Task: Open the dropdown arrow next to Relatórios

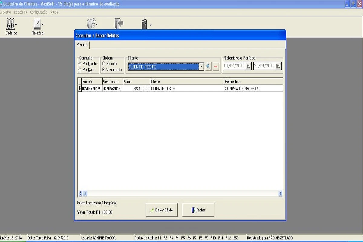Action: 43,25
